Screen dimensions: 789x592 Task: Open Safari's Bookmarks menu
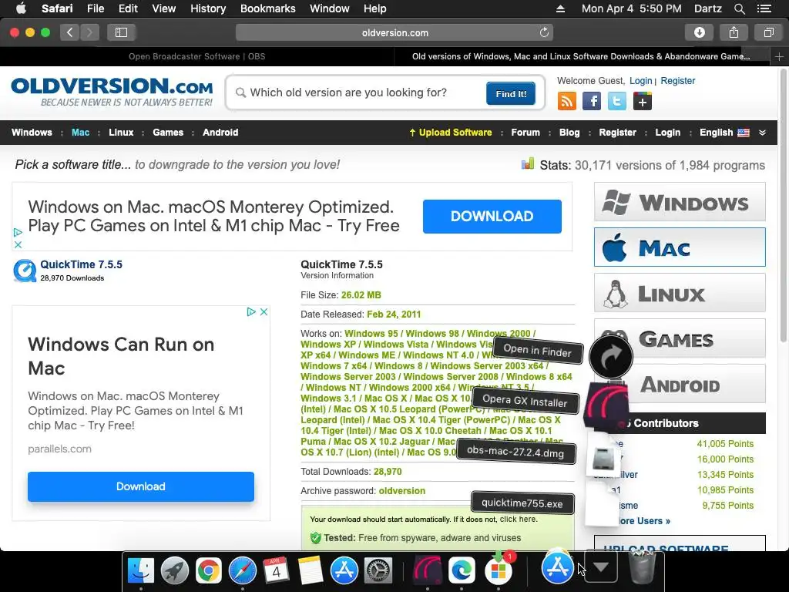coord(267,8)
